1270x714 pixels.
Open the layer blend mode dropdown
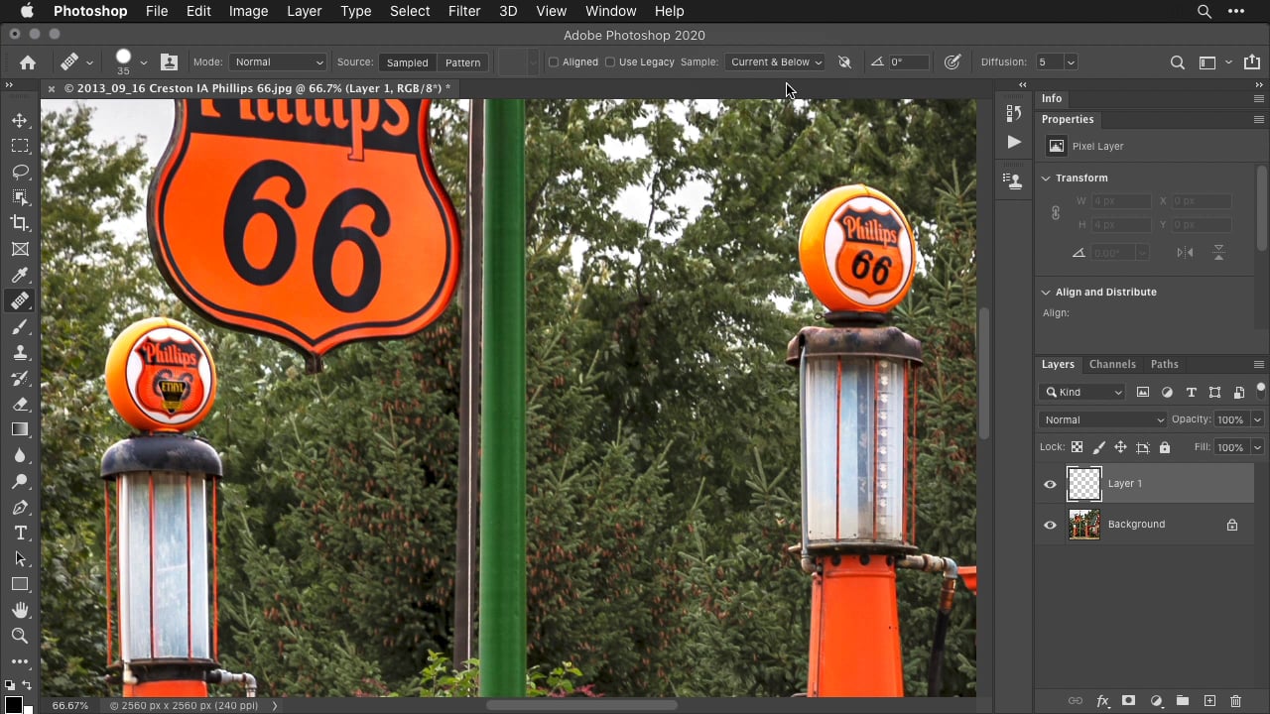tap(1102, 419)
